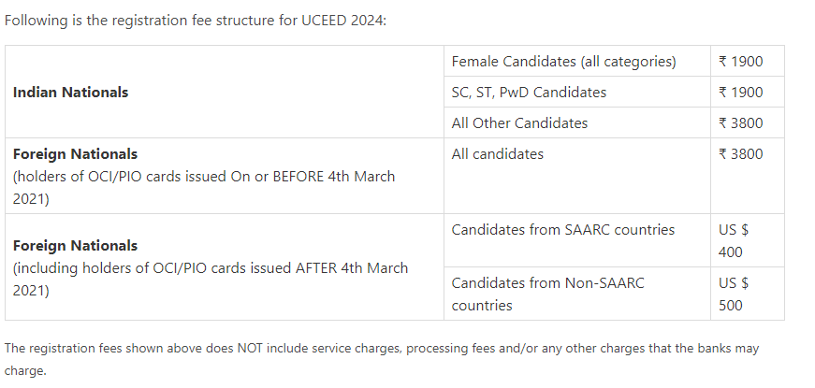The height and width of the screenshot is (388, 815).
Task: Click the All Other Candidates cell
Action: click(519, 123)
